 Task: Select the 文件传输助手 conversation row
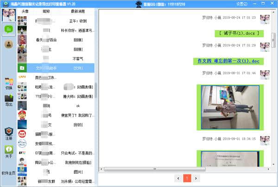click(x=56, y=68)
